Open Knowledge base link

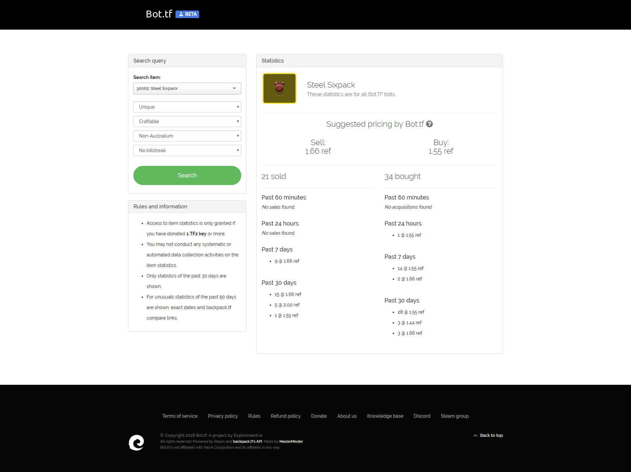(385, 416)
